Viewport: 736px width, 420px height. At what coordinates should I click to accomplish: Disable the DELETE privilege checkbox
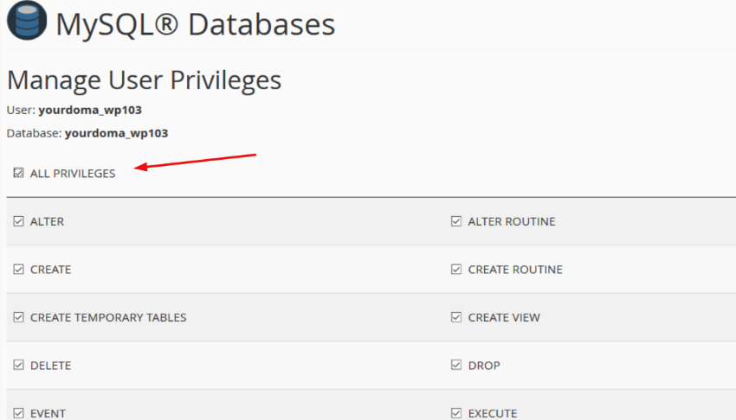[x=18, y=366]
